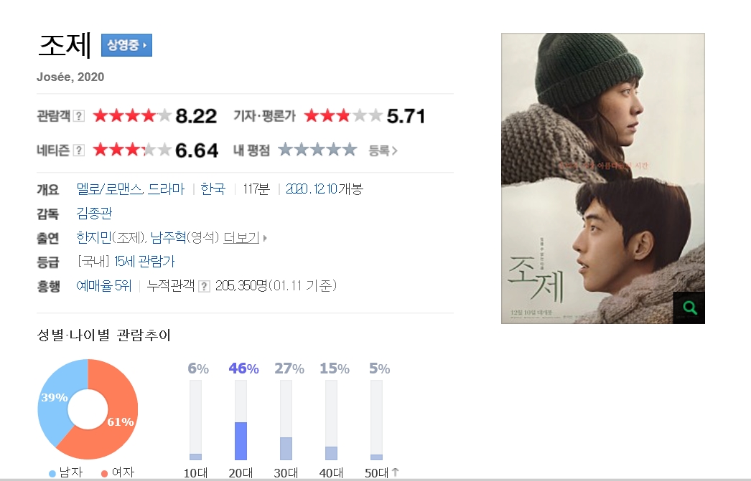Open the 멜로/로맨스 genre link
Image resolution: width=751 pixels, height=481 pixels.
(110, 189)
